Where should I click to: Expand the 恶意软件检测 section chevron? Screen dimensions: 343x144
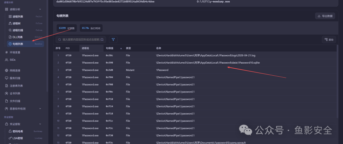[x=40, y=108]
